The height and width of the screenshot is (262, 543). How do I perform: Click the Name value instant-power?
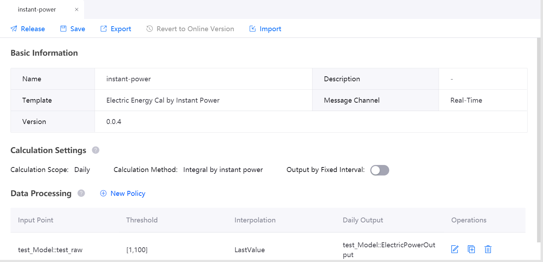129,79
